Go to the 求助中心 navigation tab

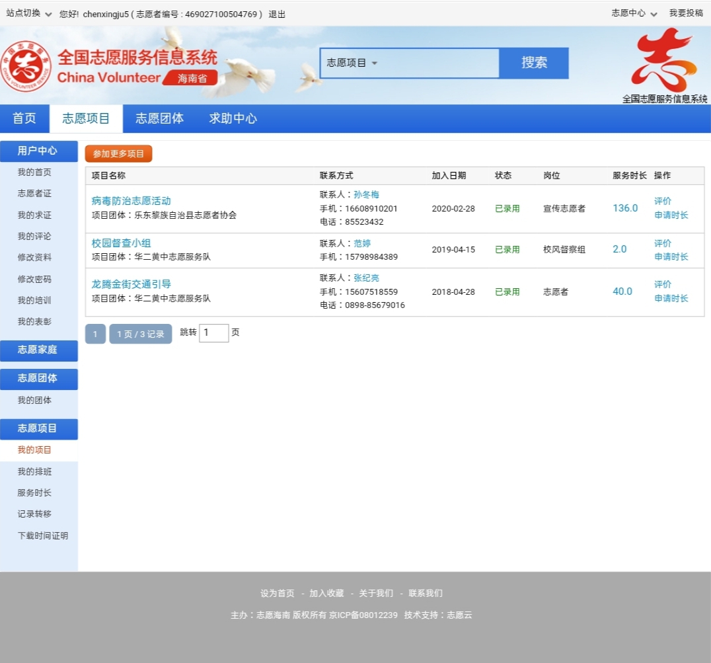coord(233,119)
